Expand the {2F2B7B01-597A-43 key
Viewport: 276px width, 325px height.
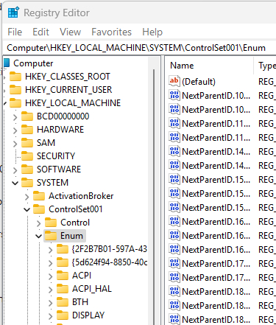(x=51, y=250)
